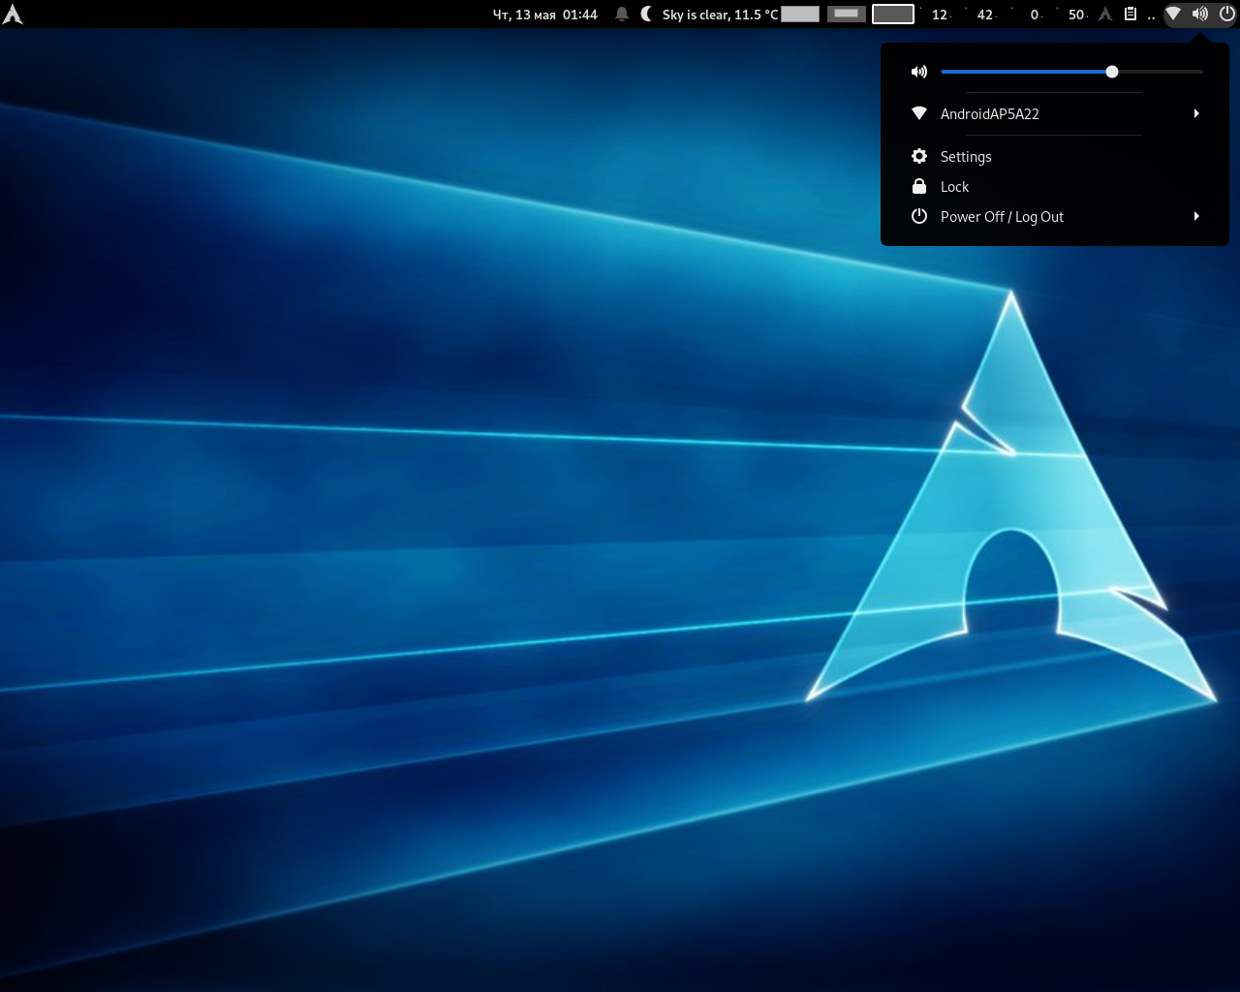Viewport: 1240px width, 992px height.
Task: Expand the AndroidAP5A22 submenu arrow
Action: point(1196,113)
